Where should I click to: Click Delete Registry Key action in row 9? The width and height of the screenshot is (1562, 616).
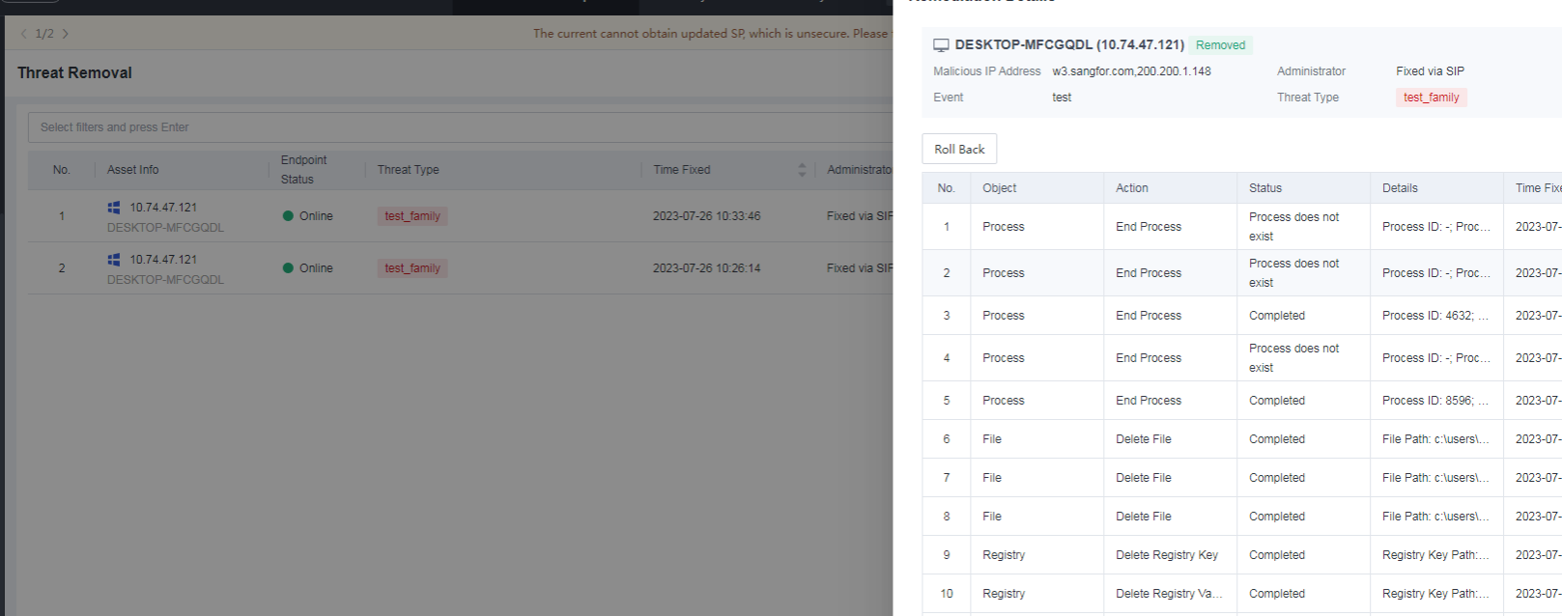click(x=1167, y=555)
